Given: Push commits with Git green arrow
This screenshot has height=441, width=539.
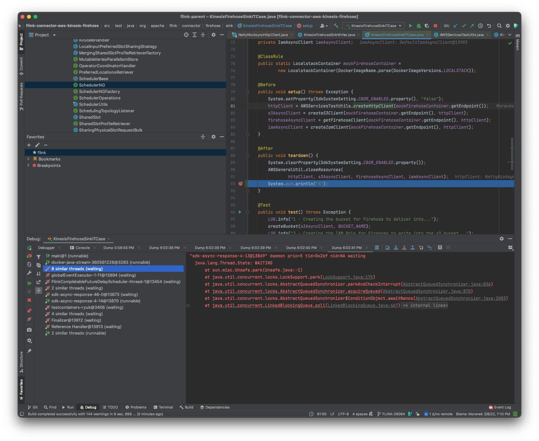Looking at the screenshot, I should (472, 26).
